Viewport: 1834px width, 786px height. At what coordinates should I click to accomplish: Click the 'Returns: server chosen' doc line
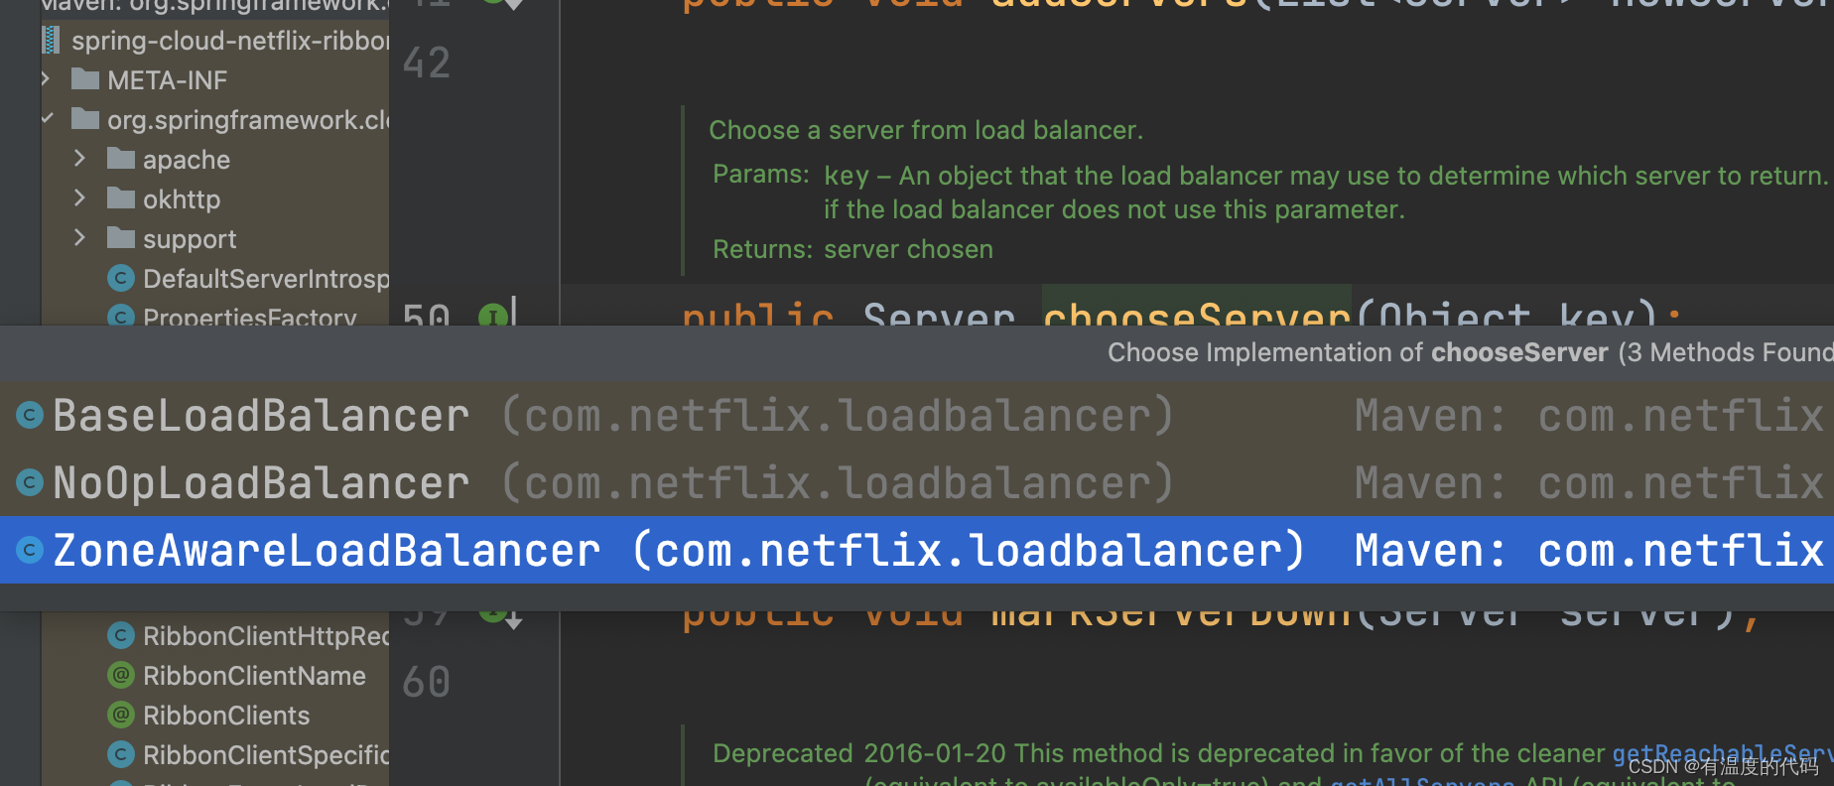852,249
